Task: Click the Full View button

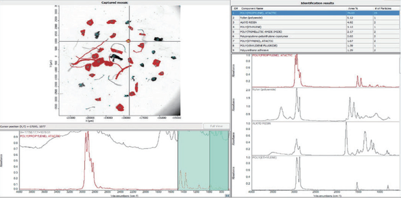Action: click(x=217, y=126)
